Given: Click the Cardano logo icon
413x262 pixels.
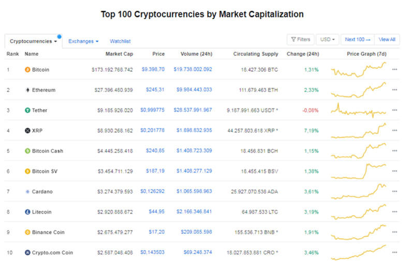Looking at the screenshot, I should tap(27, 192).
